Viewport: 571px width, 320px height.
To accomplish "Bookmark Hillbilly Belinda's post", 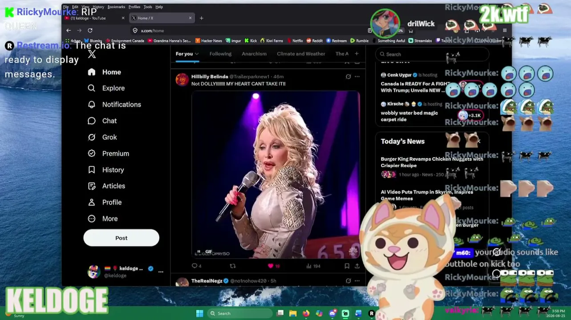I will pyautogui.click(x=347, y=266).
